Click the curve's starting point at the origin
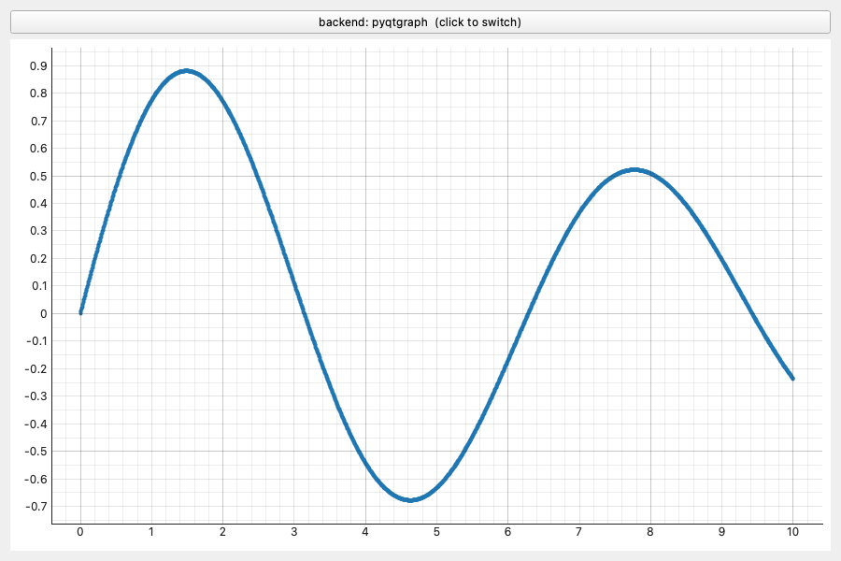841x561 pixels. coord(80,313)
